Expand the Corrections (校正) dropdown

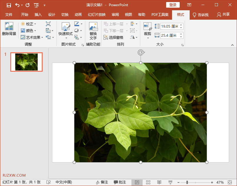tap(29, 24)
